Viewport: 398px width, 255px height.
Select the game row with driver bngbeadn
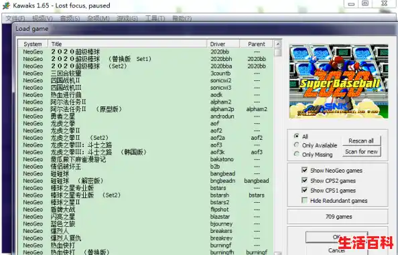click(146, 181)
